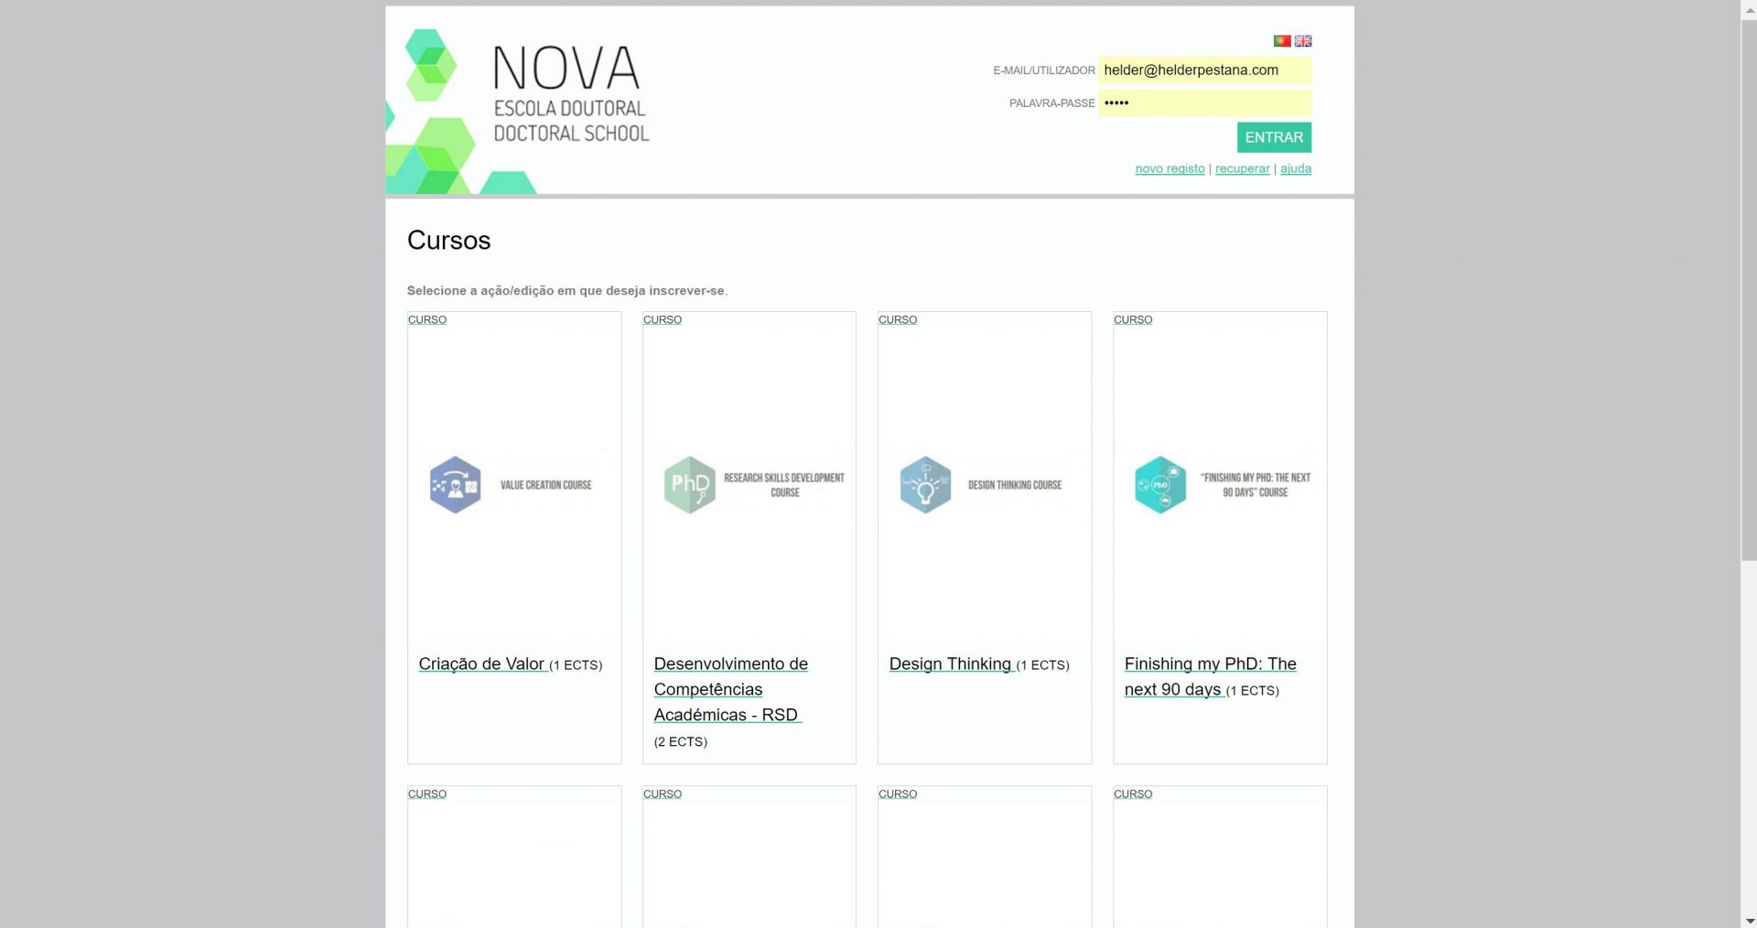
Task: Open the ajuda help link
Action: (x=1295, y=169)
